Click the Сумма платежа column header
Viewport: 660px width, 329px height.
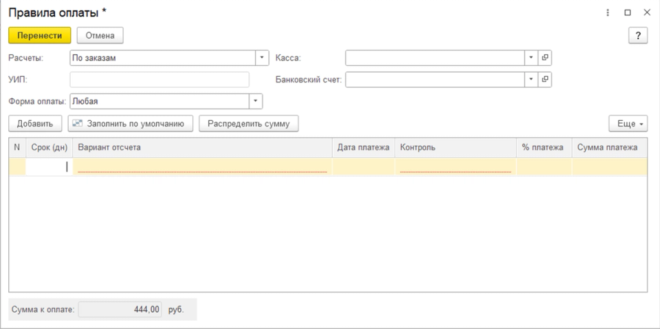610,147
